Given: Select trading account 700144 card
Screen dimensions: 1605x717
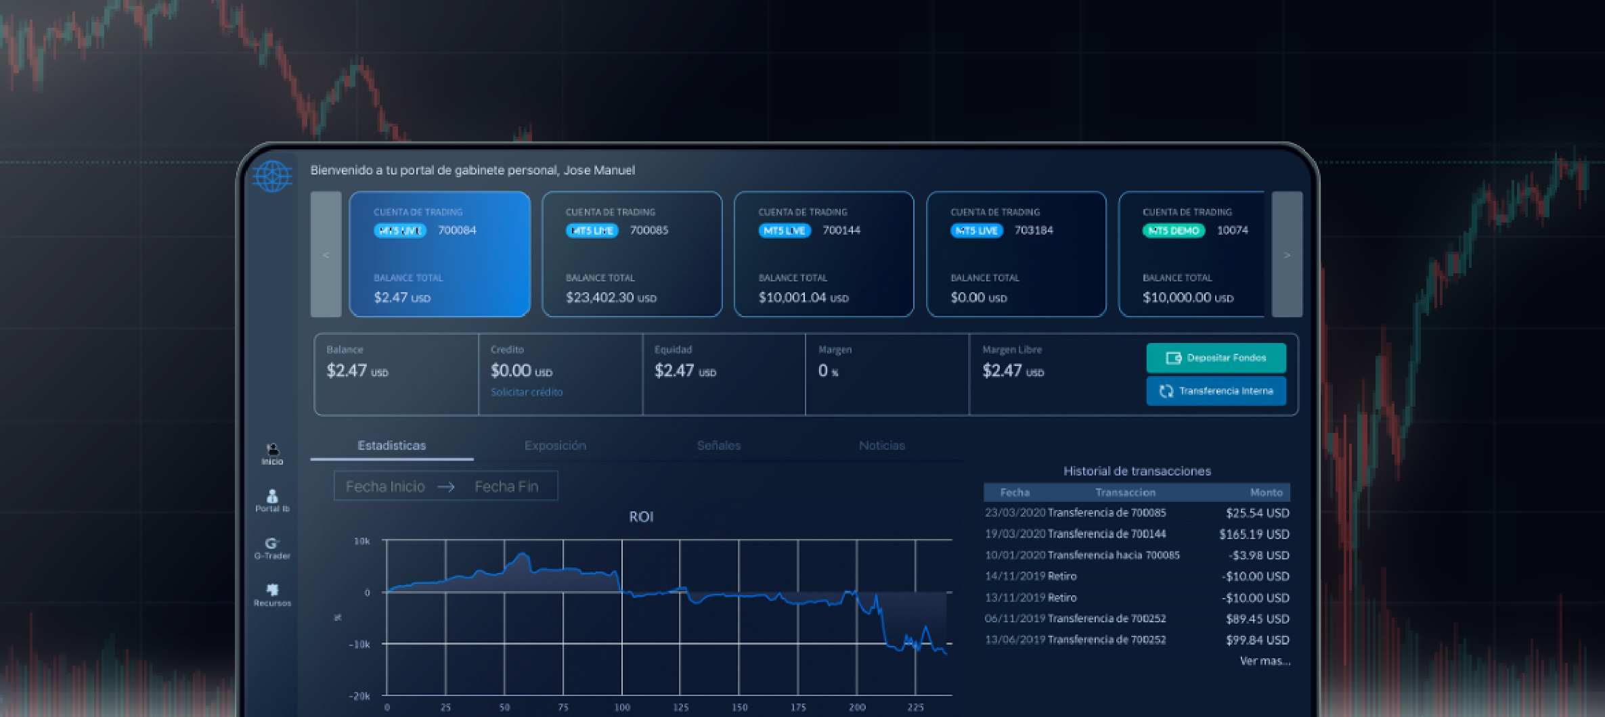Looking at the screenshot, I should click(824, 254).
